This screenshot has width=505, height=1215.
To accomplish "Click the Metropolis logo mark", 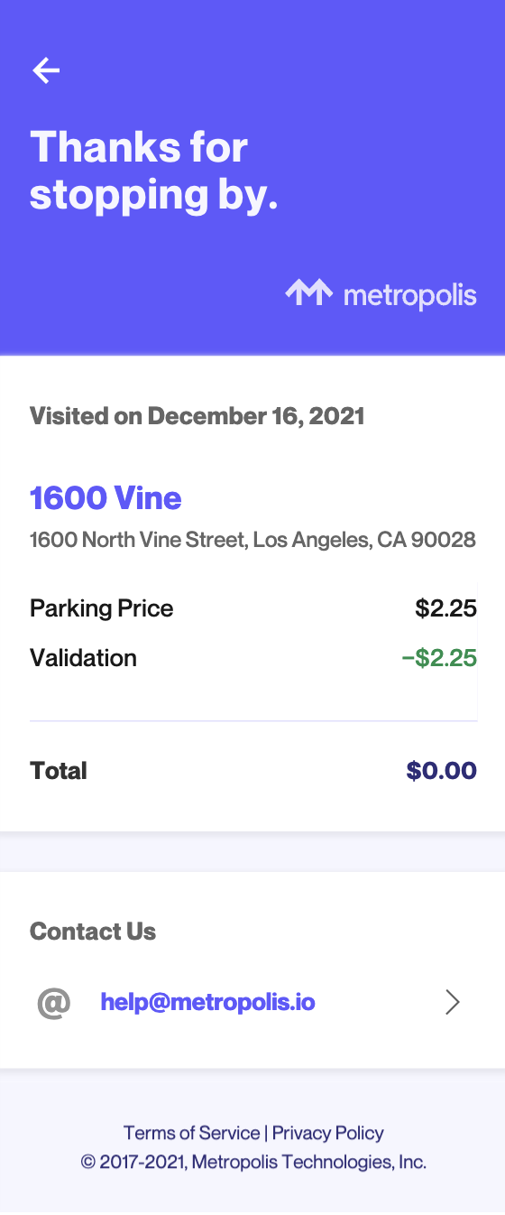I will (x=309, y=292).
